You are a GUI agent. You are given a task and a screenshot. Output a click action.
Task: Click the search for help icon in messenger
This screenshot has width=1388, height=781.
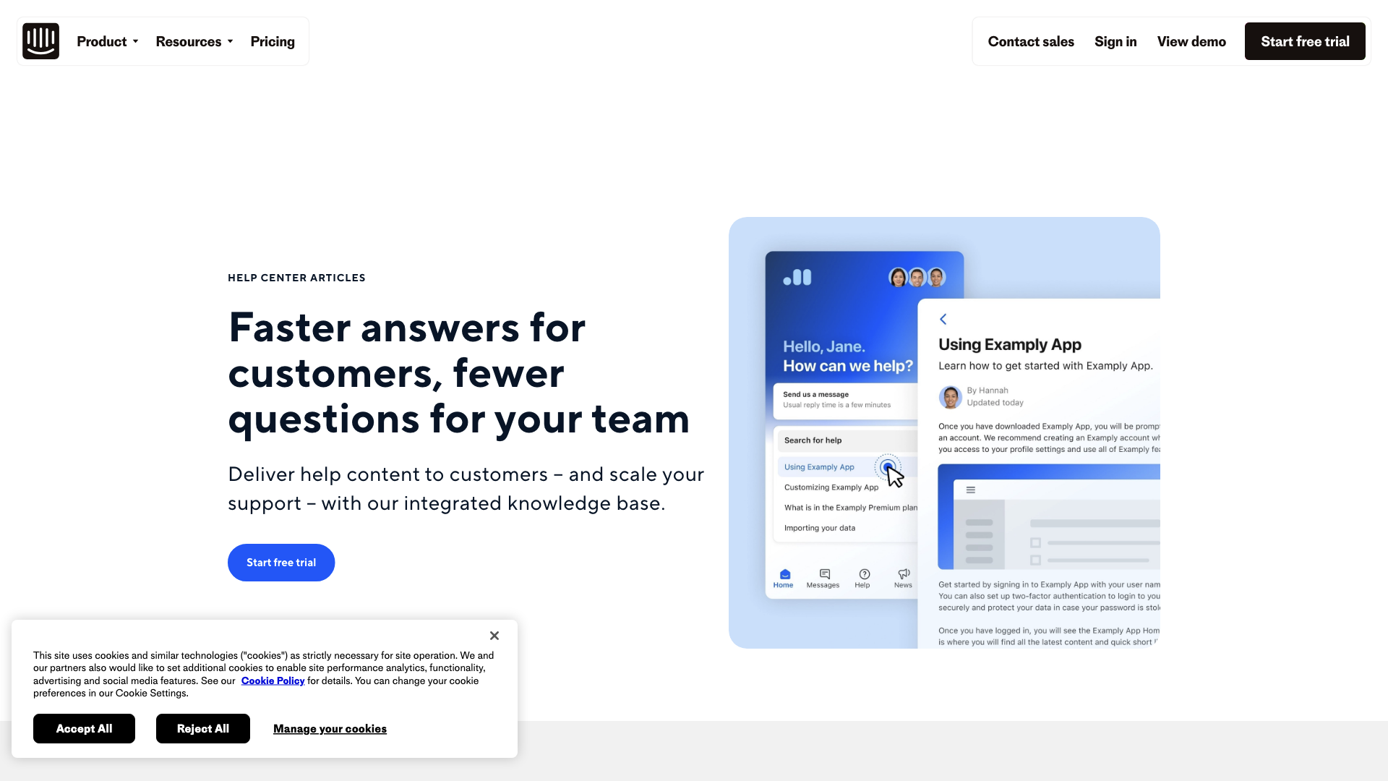coord(847,440)
